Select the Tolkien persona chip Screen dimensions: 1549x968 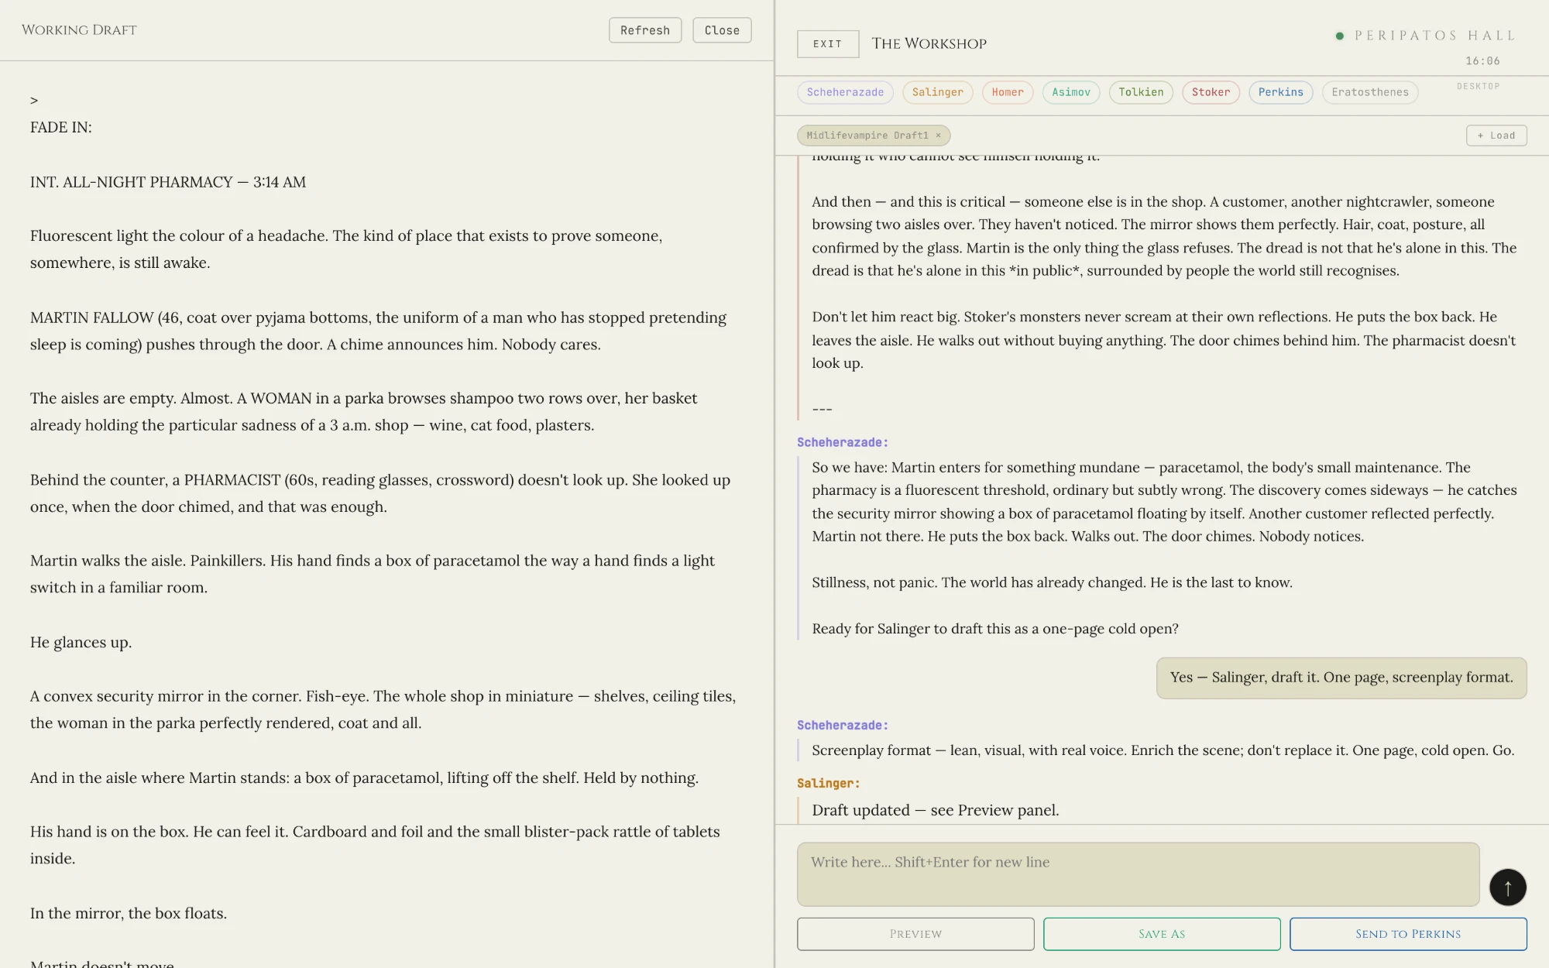(x=1141, y=92)
